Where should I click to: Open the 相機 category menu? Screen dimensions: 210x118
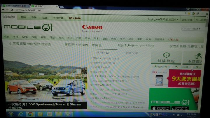[x=34, y=37]
